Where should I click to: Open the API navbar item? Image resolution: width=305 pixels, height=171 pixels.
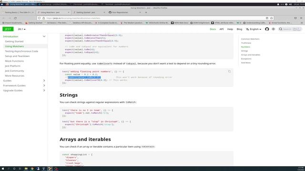coord(222,29)
